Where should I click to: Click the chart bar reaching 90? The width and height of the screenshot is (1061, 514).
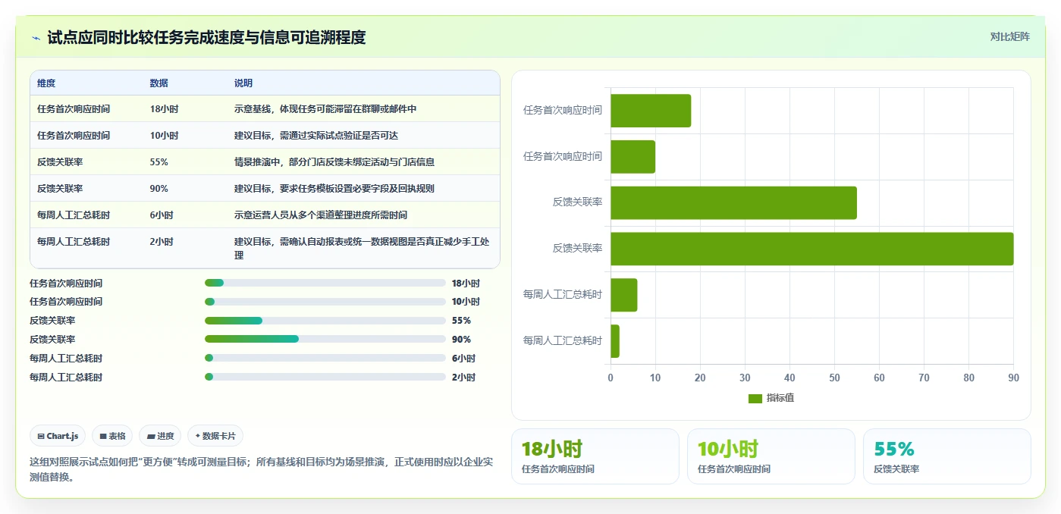coord(811,249)
